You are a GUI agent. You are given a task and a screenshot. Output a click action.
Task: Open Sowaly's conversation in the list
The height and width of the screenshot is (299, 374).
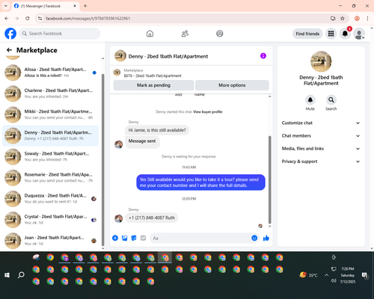tap(50, 157)
